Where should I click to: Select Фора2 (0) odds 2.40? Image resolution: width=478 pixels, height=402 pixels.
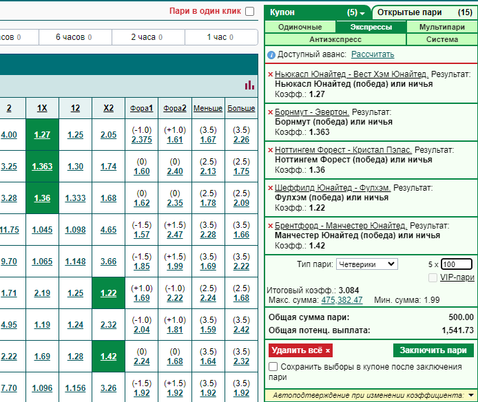(x=175, y=171)
